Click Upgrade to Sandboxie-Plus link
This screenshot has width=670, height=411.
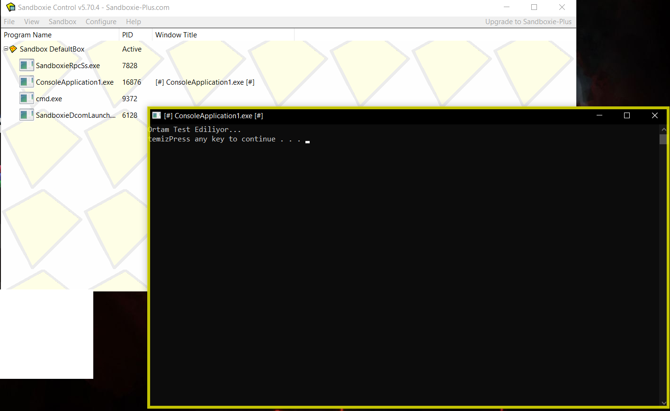click(x=528, y=22)
